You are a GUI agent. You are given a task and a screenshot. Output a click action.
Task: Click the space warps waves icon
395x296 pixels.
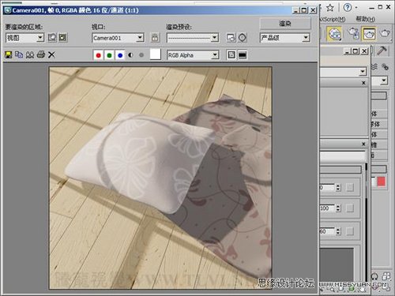click(374, 67)
